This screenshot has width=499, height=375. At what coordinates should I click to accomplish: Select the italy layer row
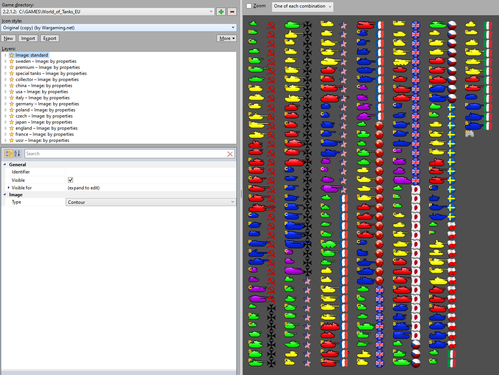click(43, 98)
